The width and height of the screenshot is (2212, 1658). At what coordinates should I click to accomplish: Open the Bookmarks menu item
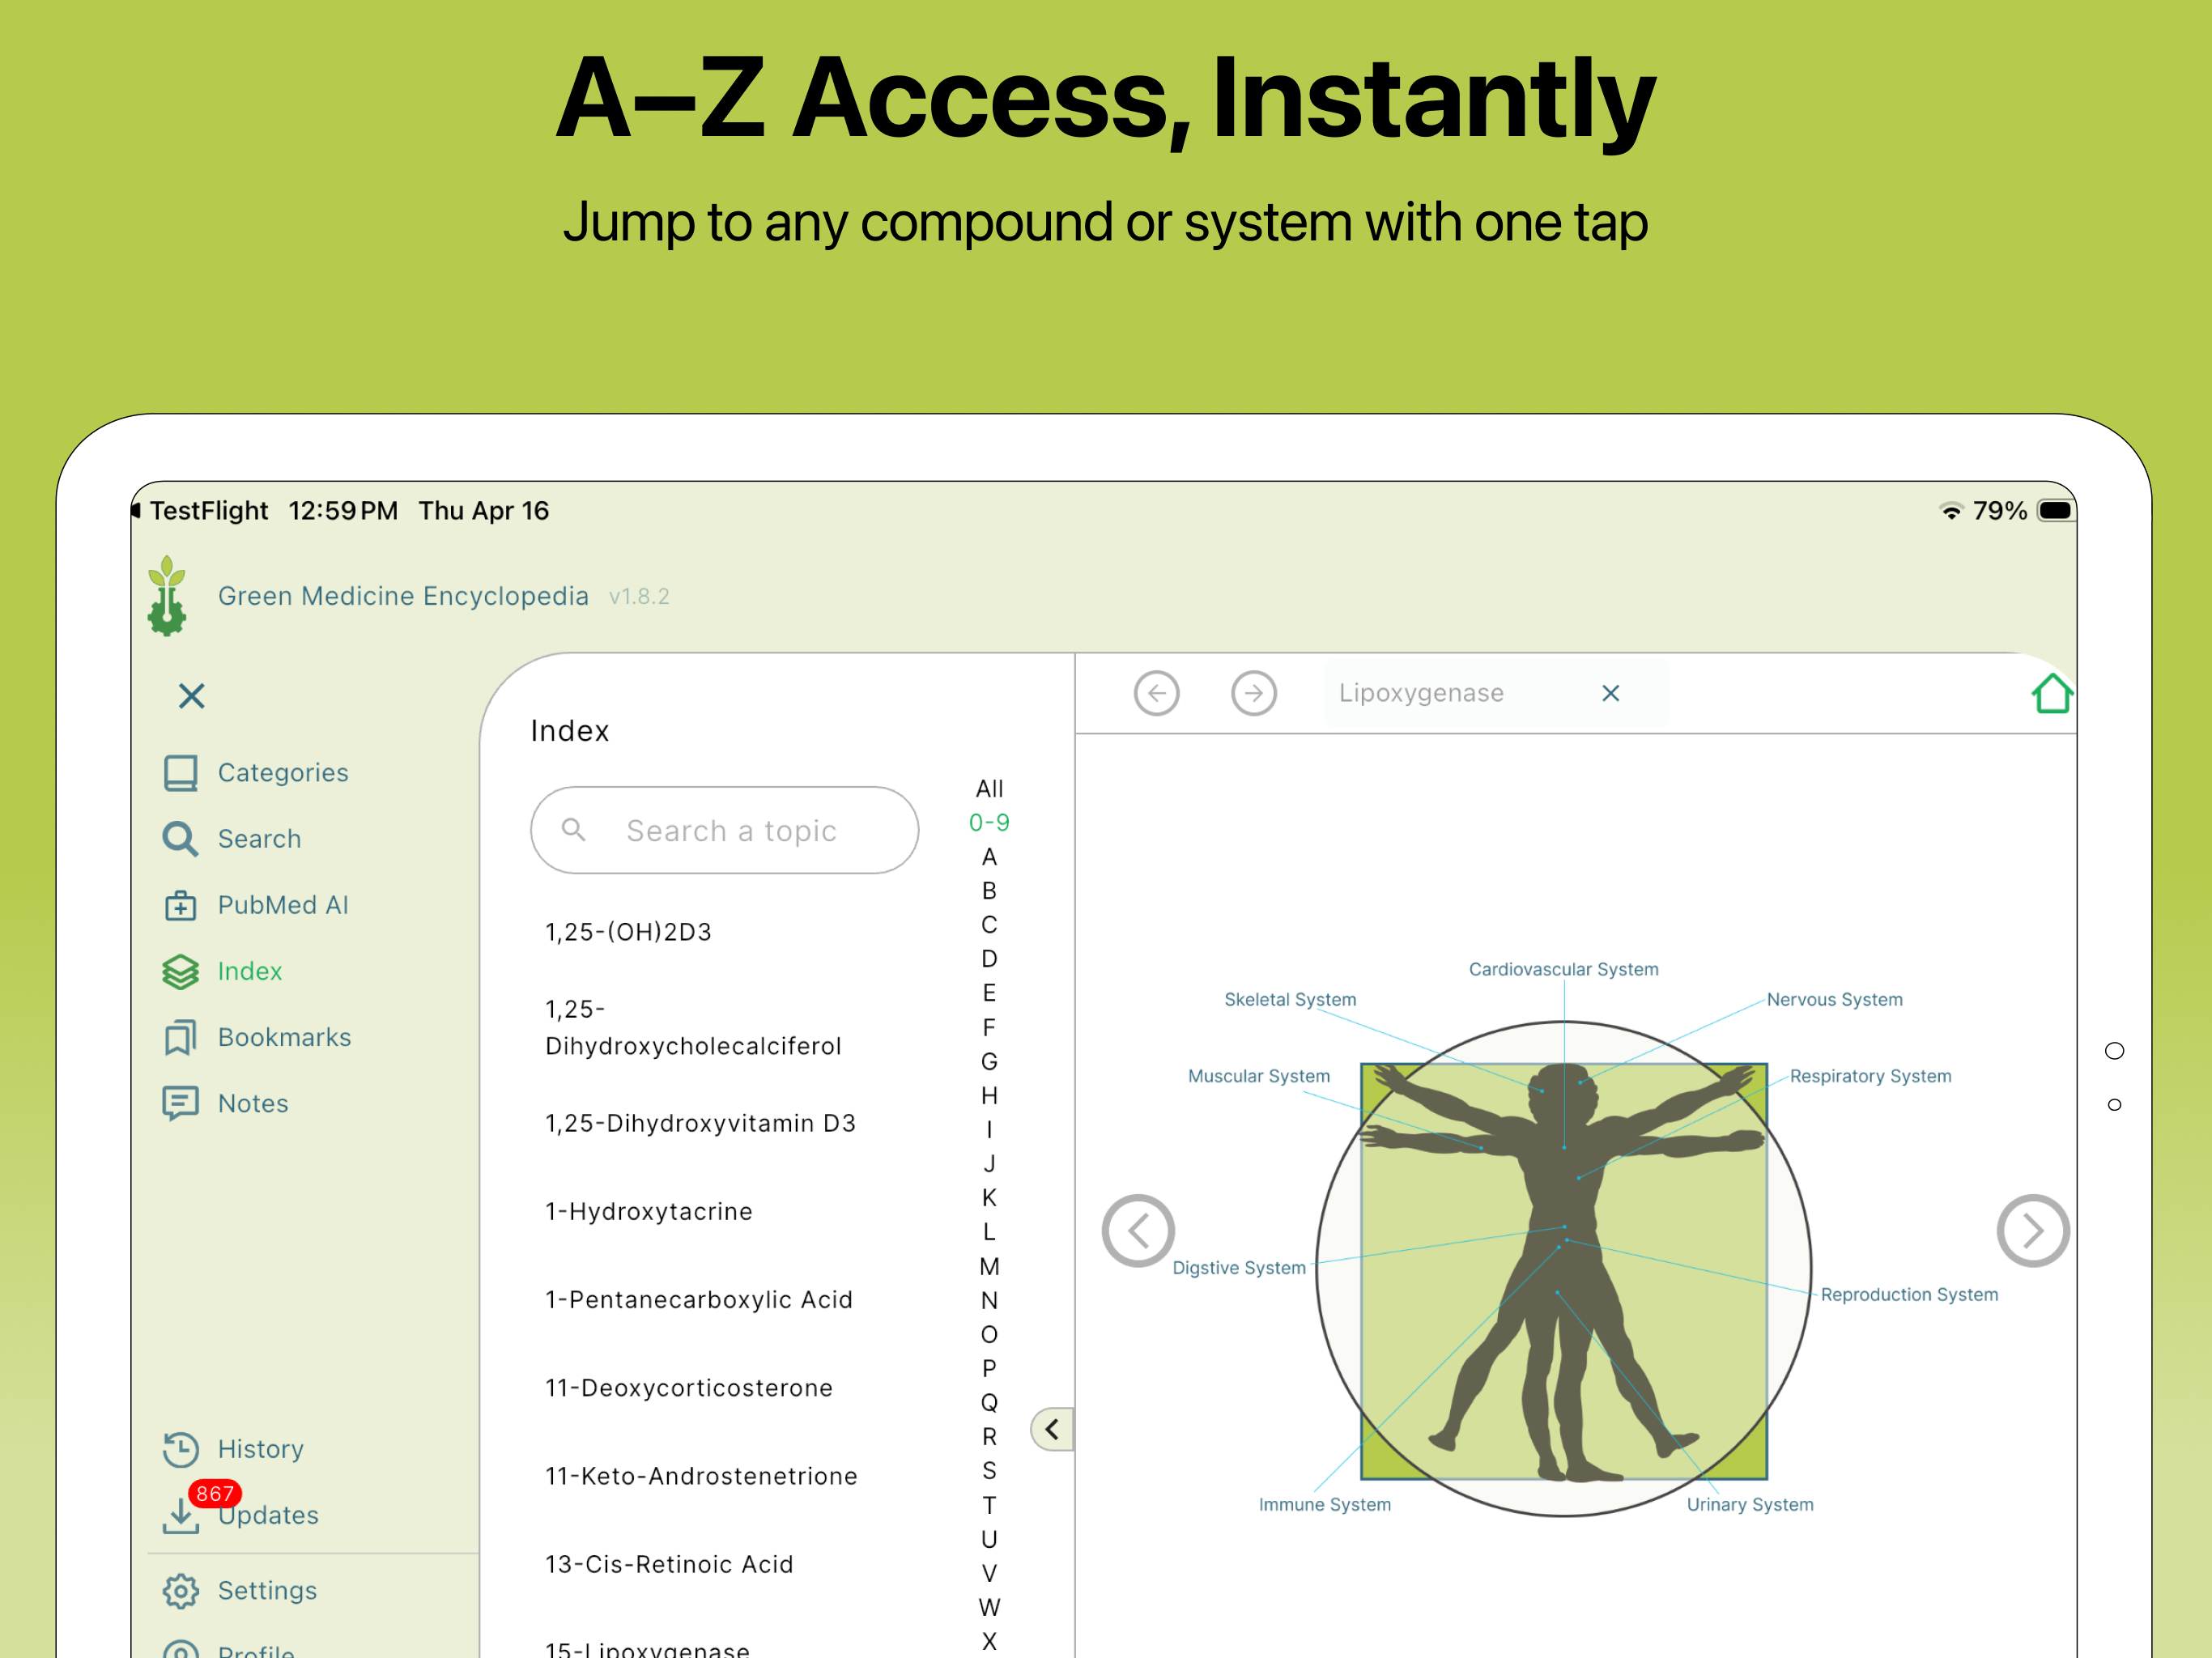coord(284,1037)
